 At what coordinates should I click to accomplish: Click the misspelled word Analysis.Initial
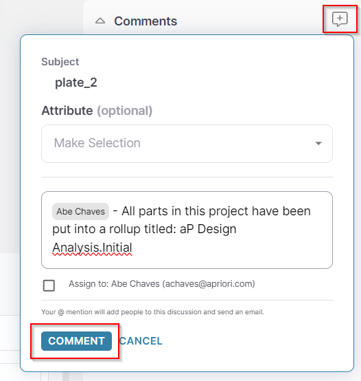click(92, 248)
